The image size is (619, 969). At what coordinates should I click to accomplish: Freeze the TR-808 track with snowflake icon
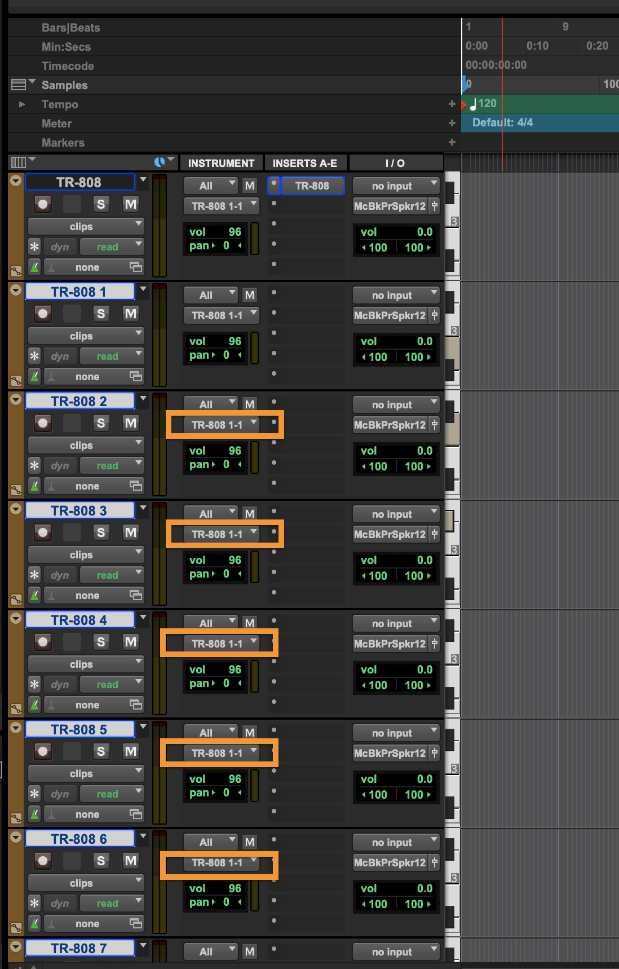34,246
